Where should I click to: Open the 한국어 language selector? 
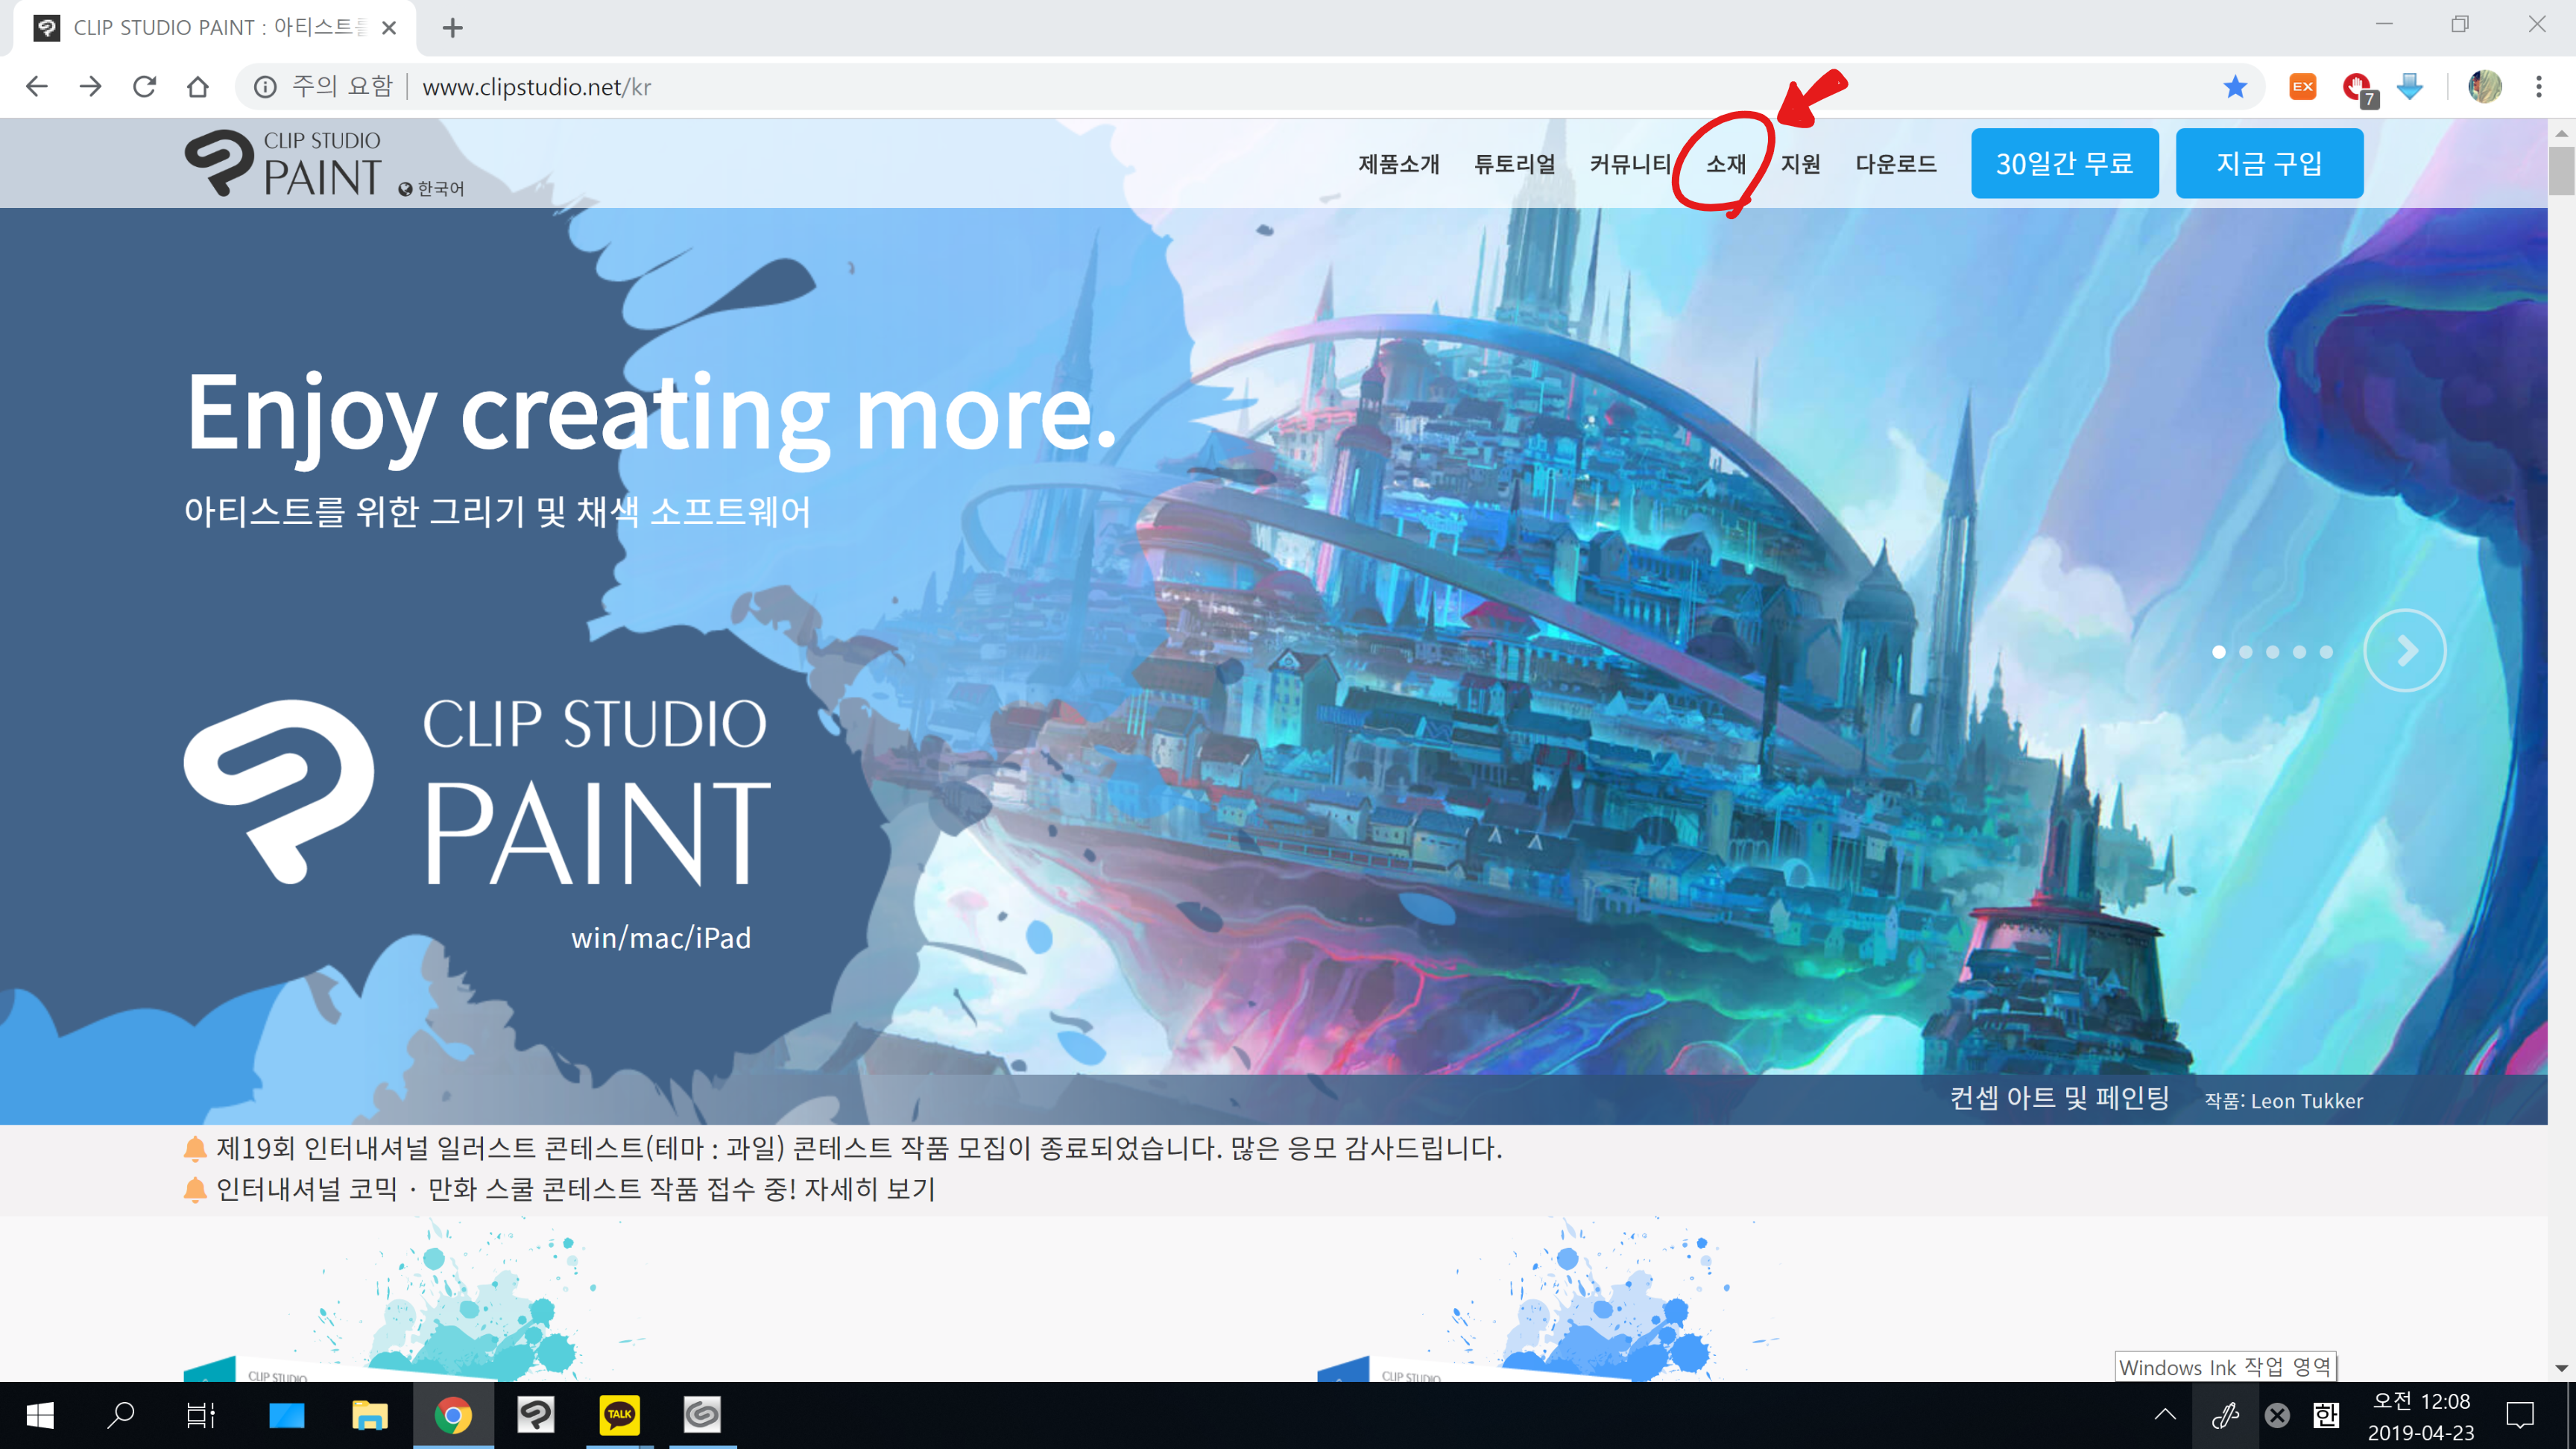coord(432,189)
